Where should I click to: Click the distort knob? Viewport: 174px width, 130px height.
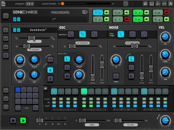click(x=20, y=60)
